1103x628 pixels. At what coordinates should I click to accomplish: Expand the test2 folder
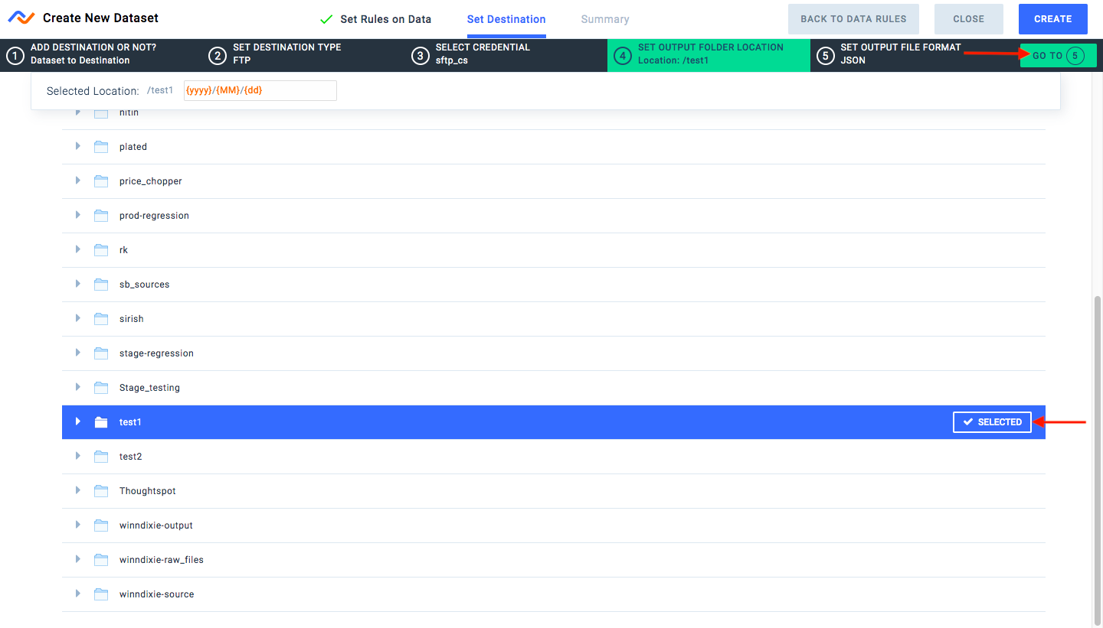tap(77, 456)
